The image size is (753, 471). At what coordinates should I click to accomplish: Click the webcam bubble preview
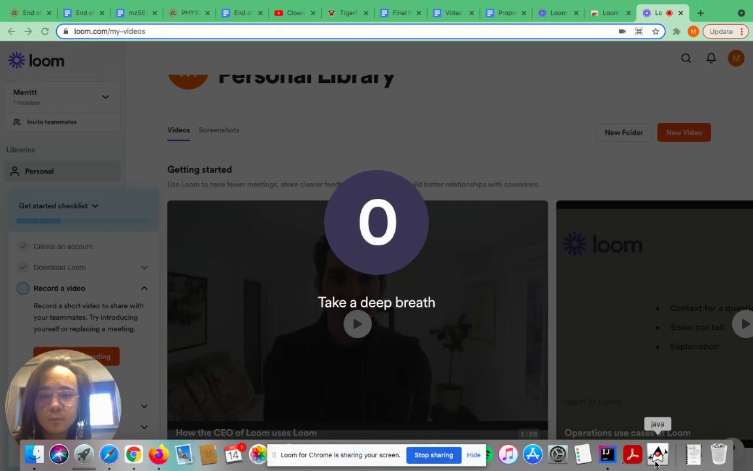tap(63, 396)
